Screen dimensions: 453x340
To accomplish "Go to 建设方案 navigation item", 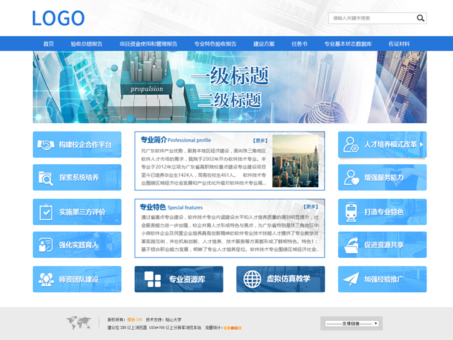I will coord(264,44).
